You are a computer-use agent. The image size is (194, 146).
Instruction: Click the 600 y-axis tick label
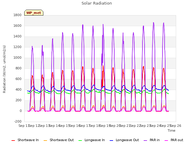point(18,79)
